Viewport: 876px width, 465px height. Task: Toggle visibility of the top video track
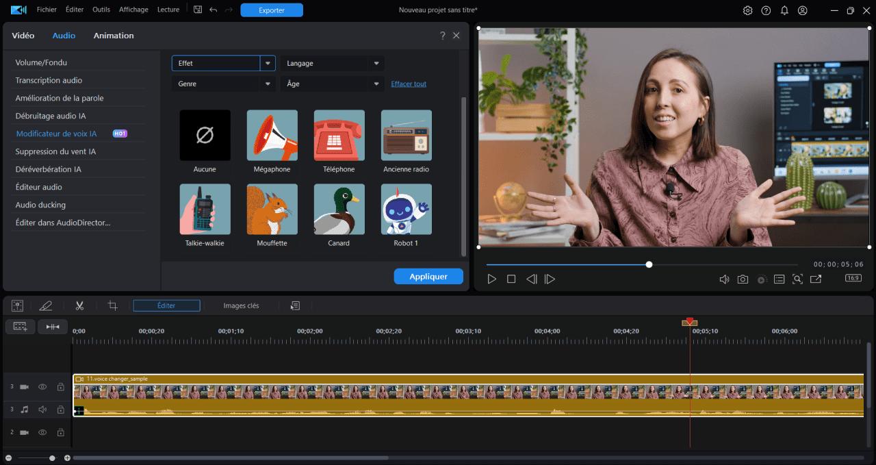42,386
